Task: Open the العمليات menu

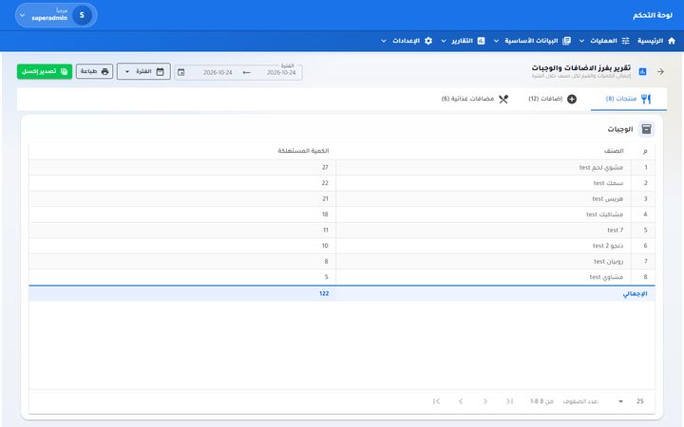Action: point(606,41)
